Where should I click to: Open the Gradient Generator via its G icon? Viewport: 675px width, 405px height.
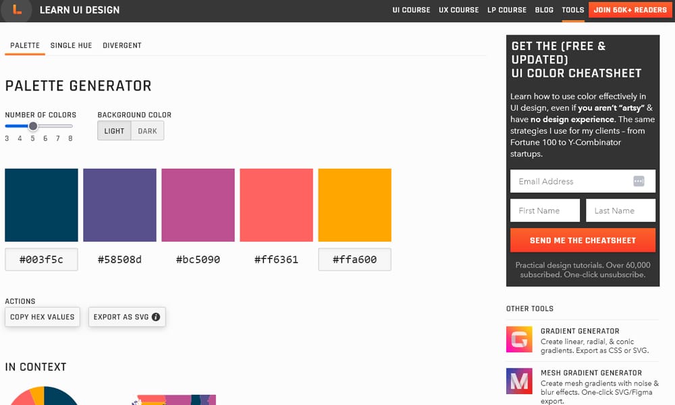(x=518, y=340)
